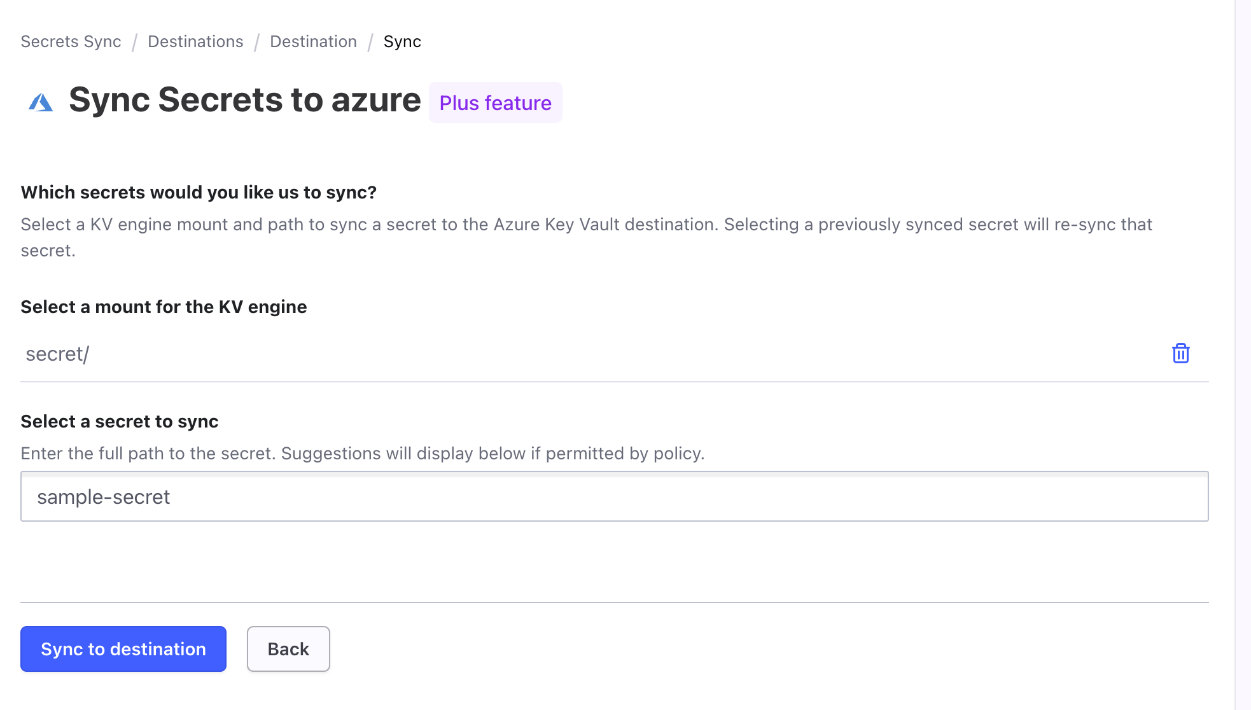1251x710 pixels.
Task: Click the Plus feature badge
Action: 495,102
